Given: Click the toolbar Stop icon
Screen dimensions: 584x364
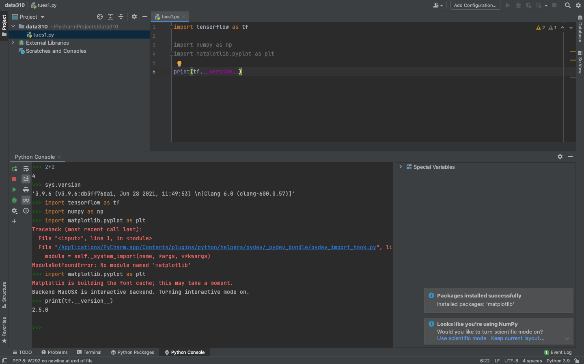Looking at the screenshot, I should pos(554,5).
